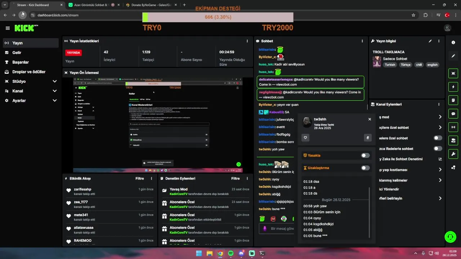Click the Turkish tag chip
461x259 pixels.
[x=390, y=65]
